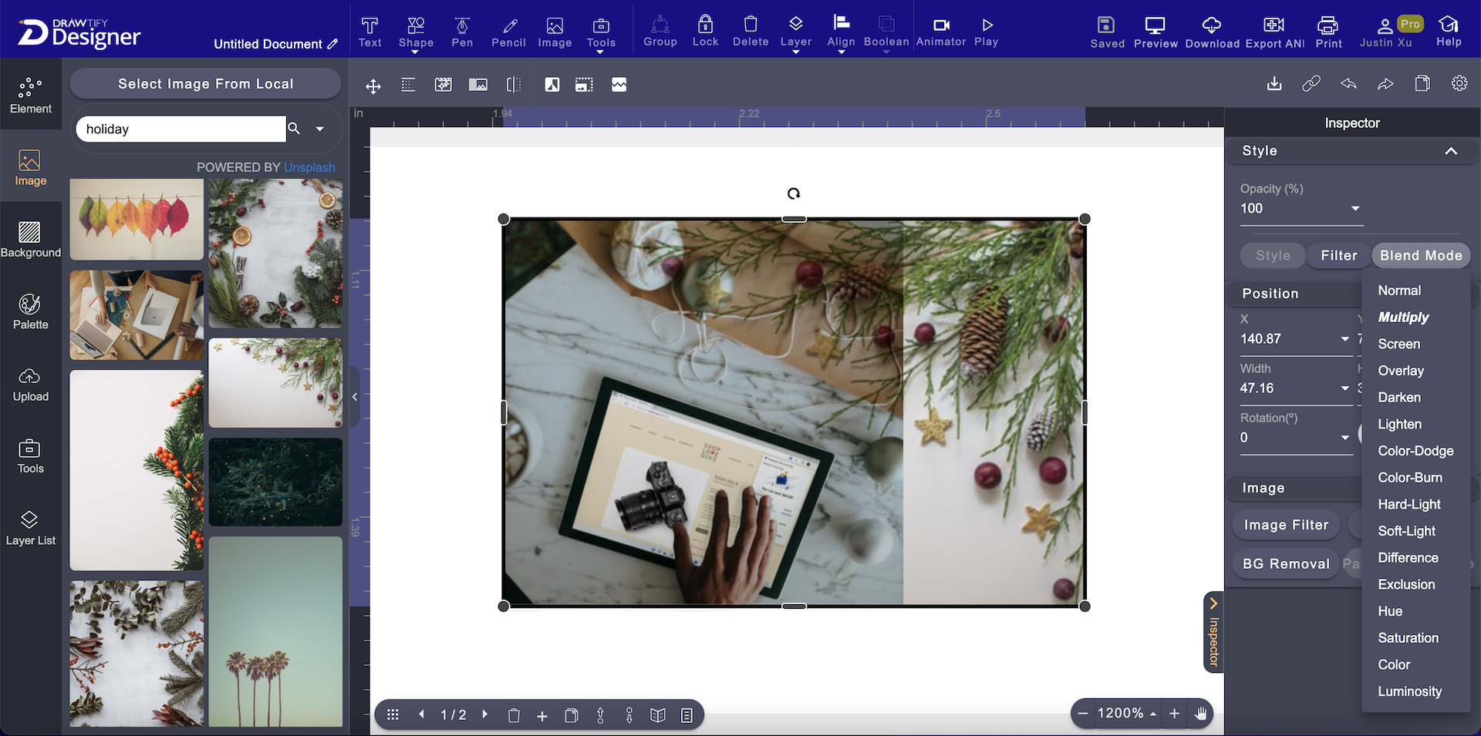
Task: Choose Overlay blend mode
Action: [x=1401, y=371]
